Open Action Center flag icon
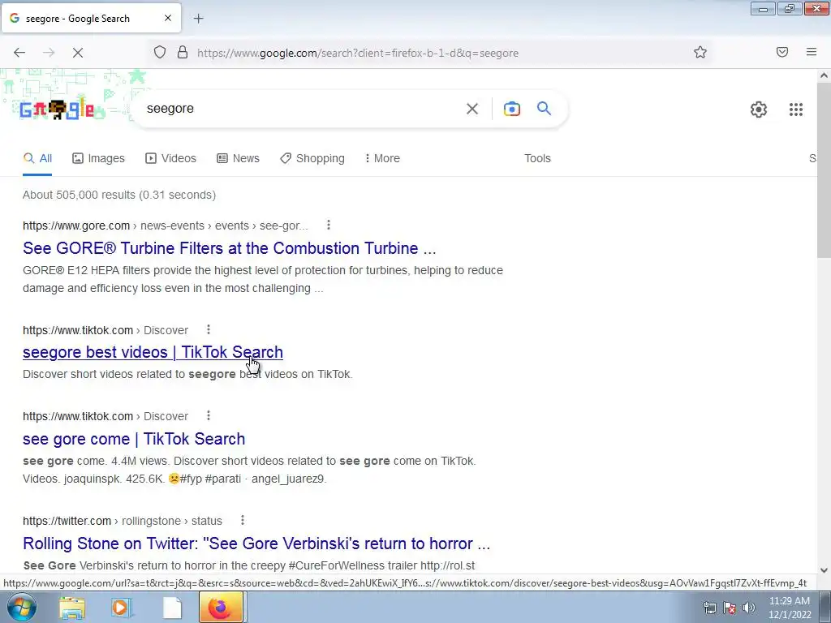The height and width of the screenshot is (623, 831). pos(730,608)
